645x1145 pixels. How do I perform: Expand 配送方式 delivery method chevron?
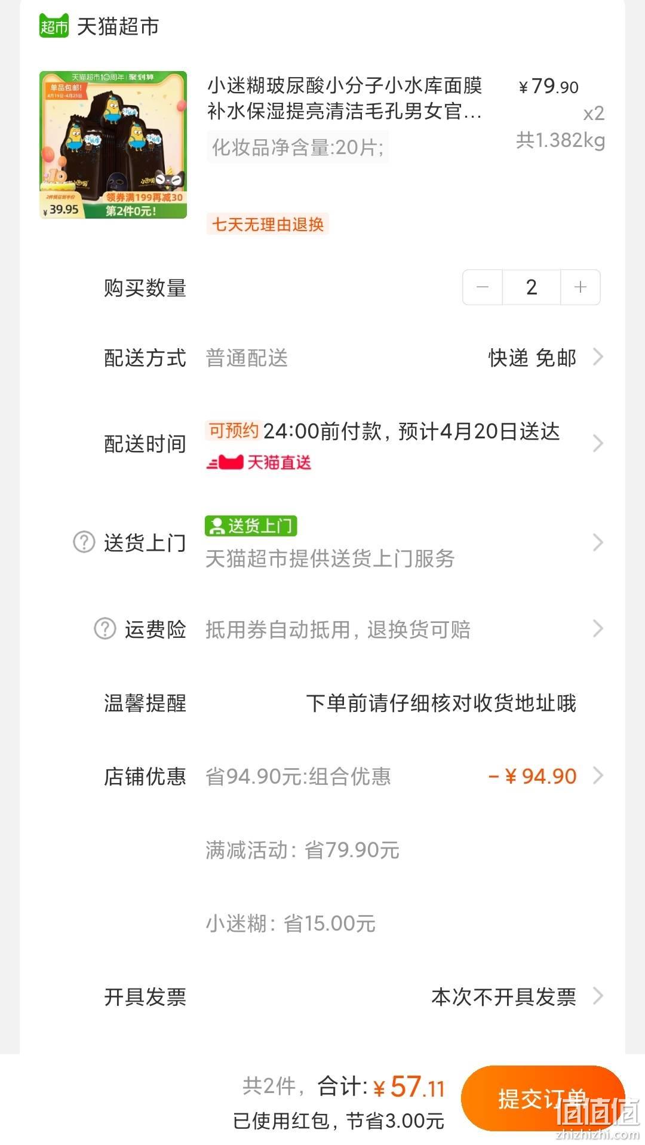(597, 357)
